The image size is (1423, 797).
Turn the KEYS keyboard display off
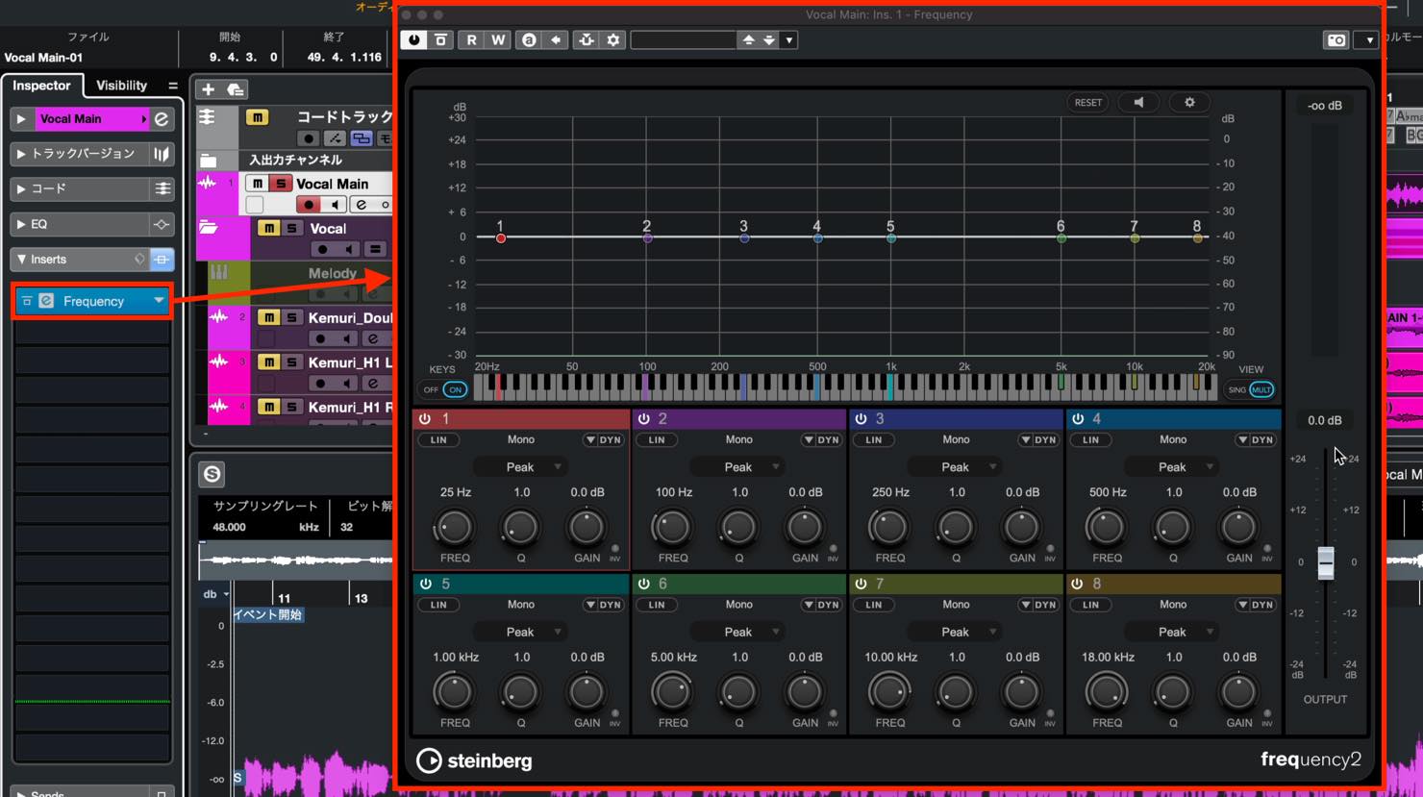[x=431, y=389]
